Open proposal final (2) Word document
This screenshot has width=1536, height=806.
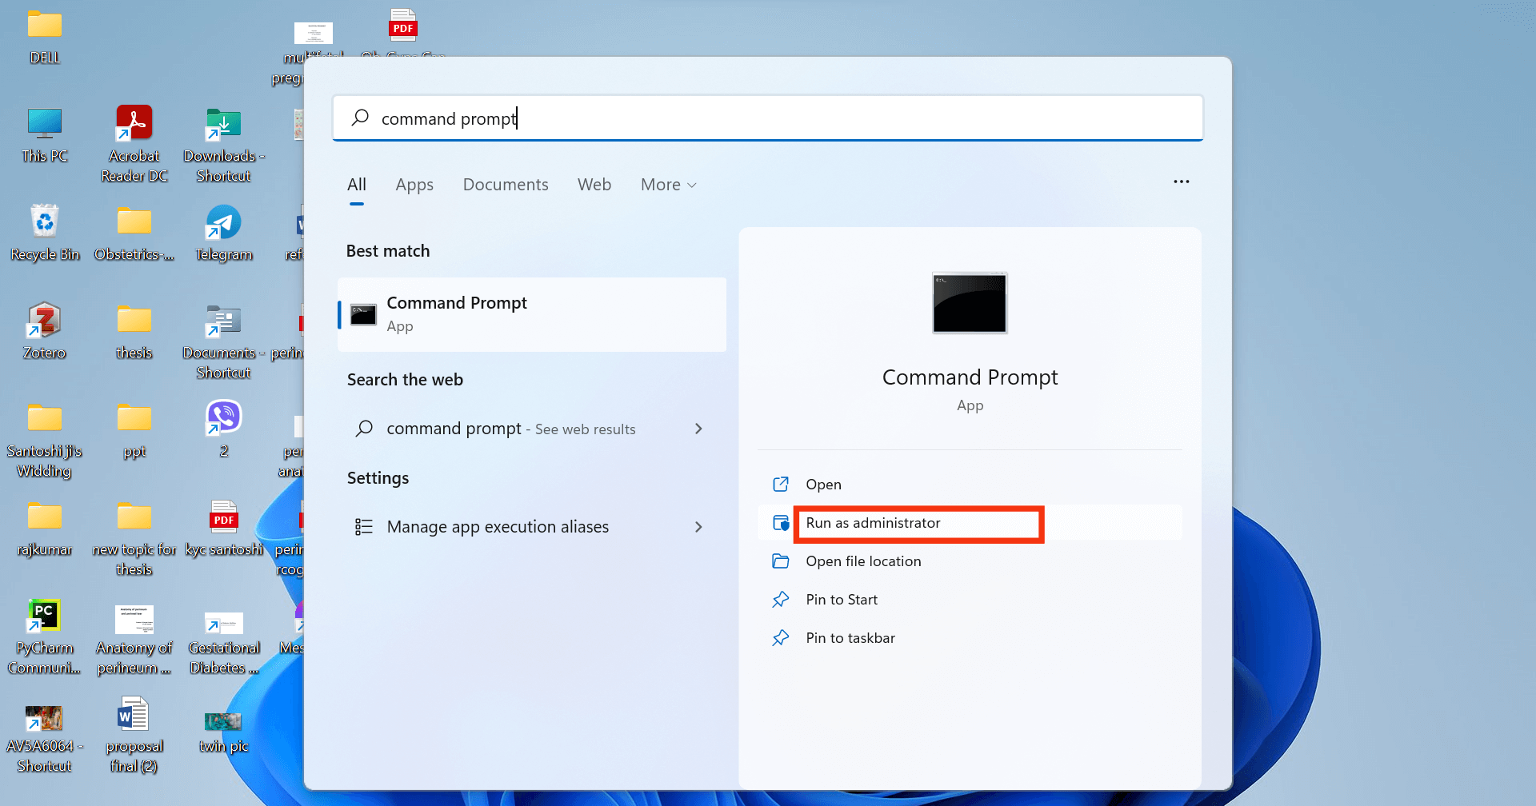pyautogui.click(x=134, y=735)
